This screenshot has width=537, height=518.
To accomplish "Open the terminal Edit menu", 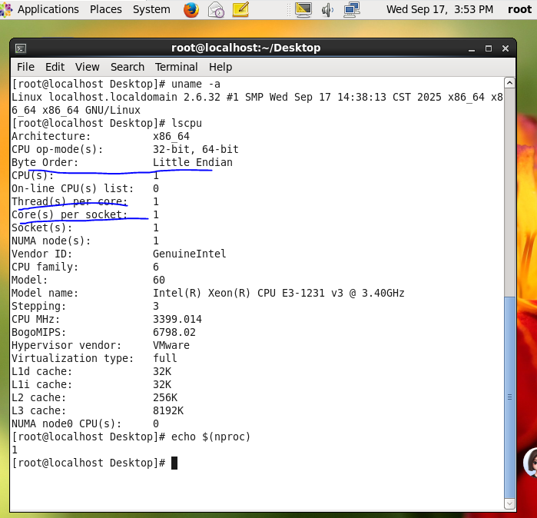I will pos(55,67).
